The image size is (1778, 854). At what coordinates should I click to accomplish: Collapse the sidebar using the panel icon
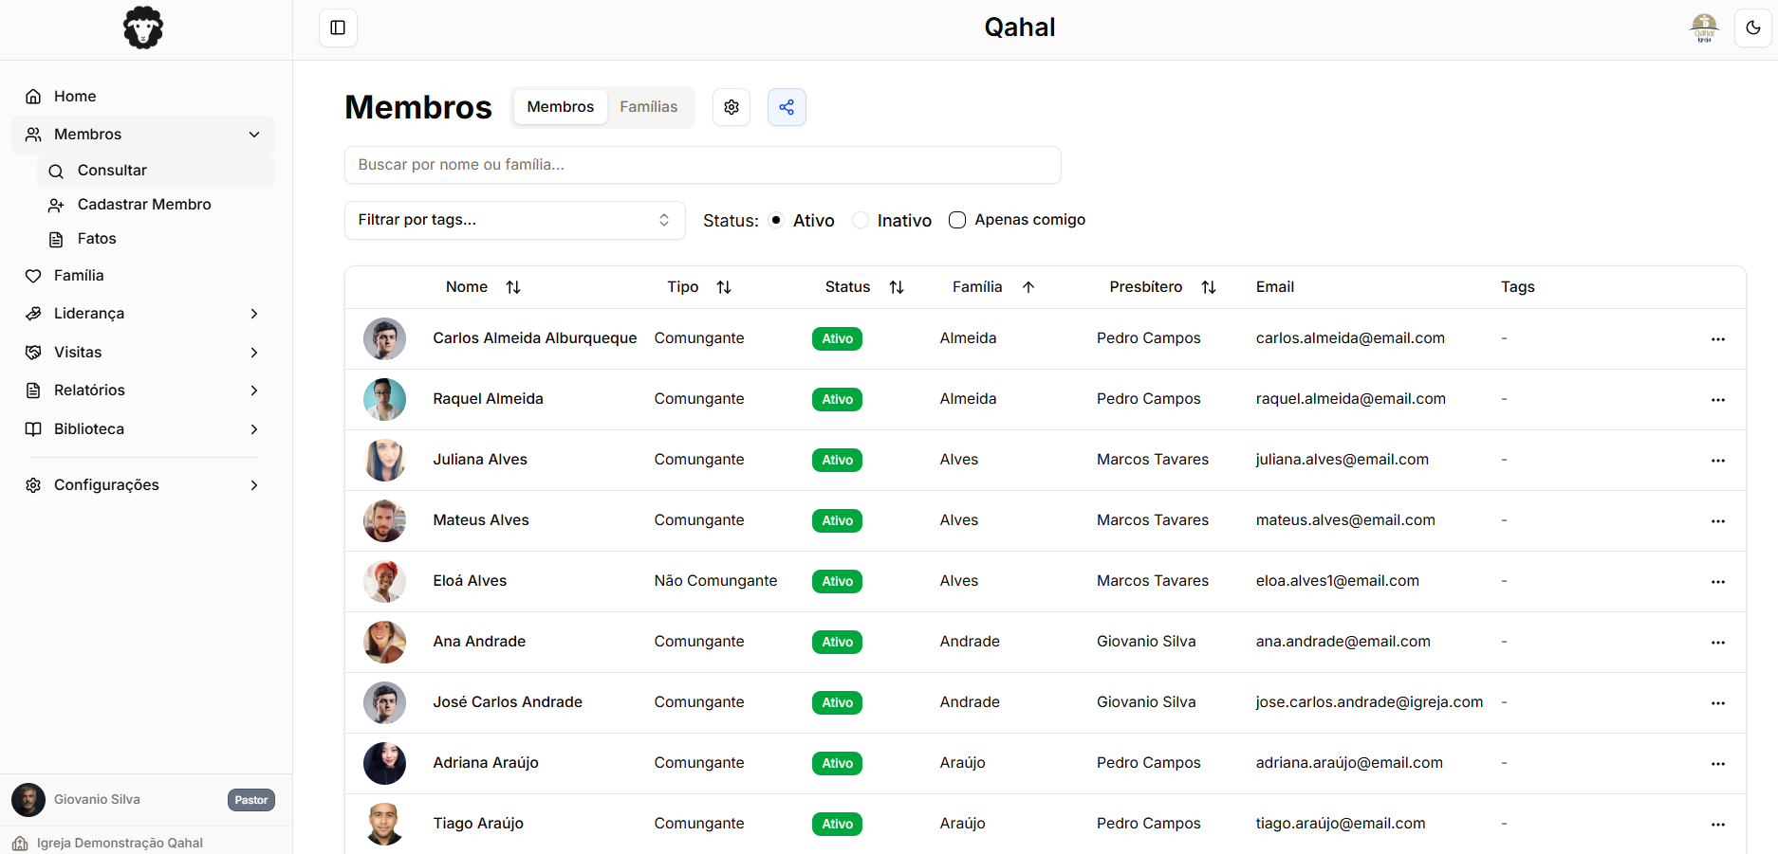pos(338,27)
